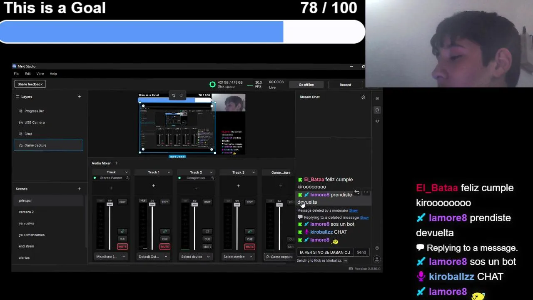The image size is (533, 300).
Task: Toggle the loop icon on Track 2
Action: [x=207, y=232]
